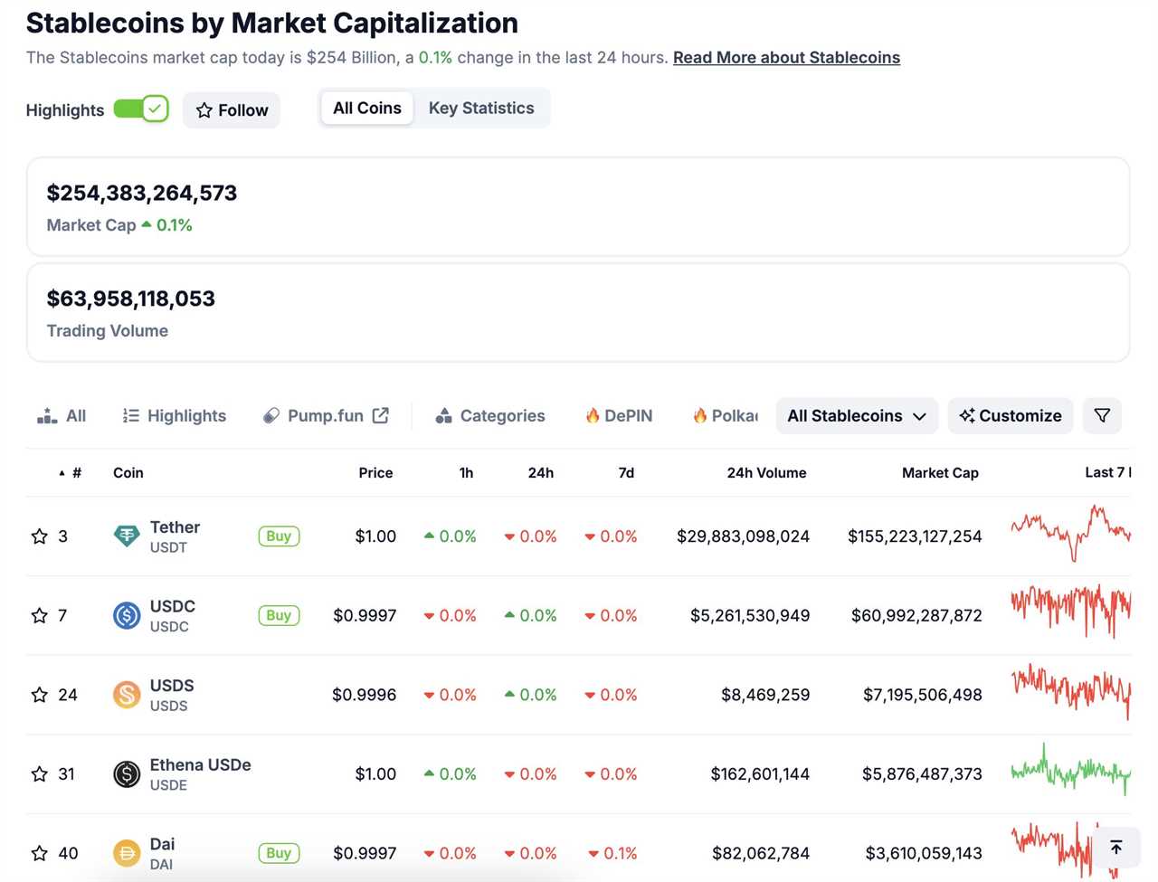Star the USDC row as favorite
The height and width of the screenshot is (882, 1158).
click(39, 615)
